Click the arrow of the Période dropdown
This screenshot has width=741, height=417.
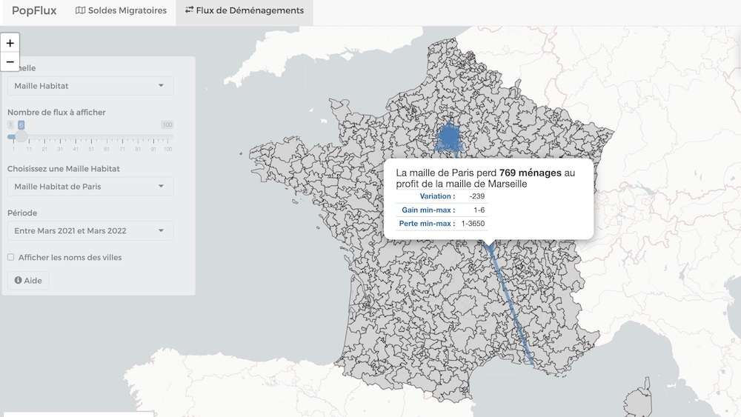161,230
